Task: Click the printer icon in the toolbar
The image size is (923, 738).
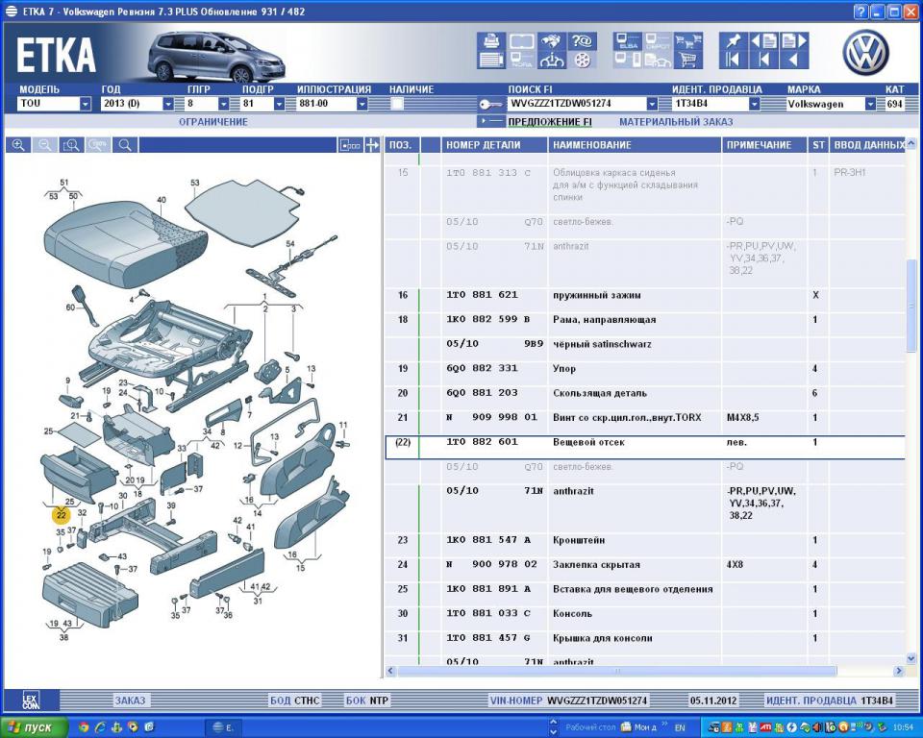Action: [491, 41]
